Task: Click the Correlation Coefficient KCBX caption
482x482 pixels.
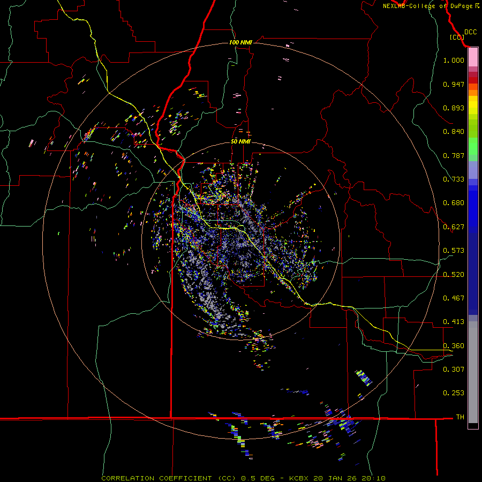Action: coord(243,478)
